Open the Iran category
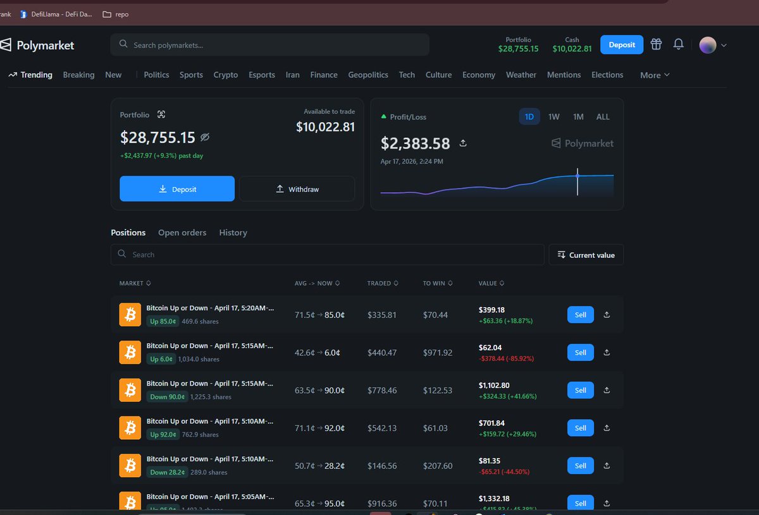This screenshot has width=759, height=515. (292, 75)
